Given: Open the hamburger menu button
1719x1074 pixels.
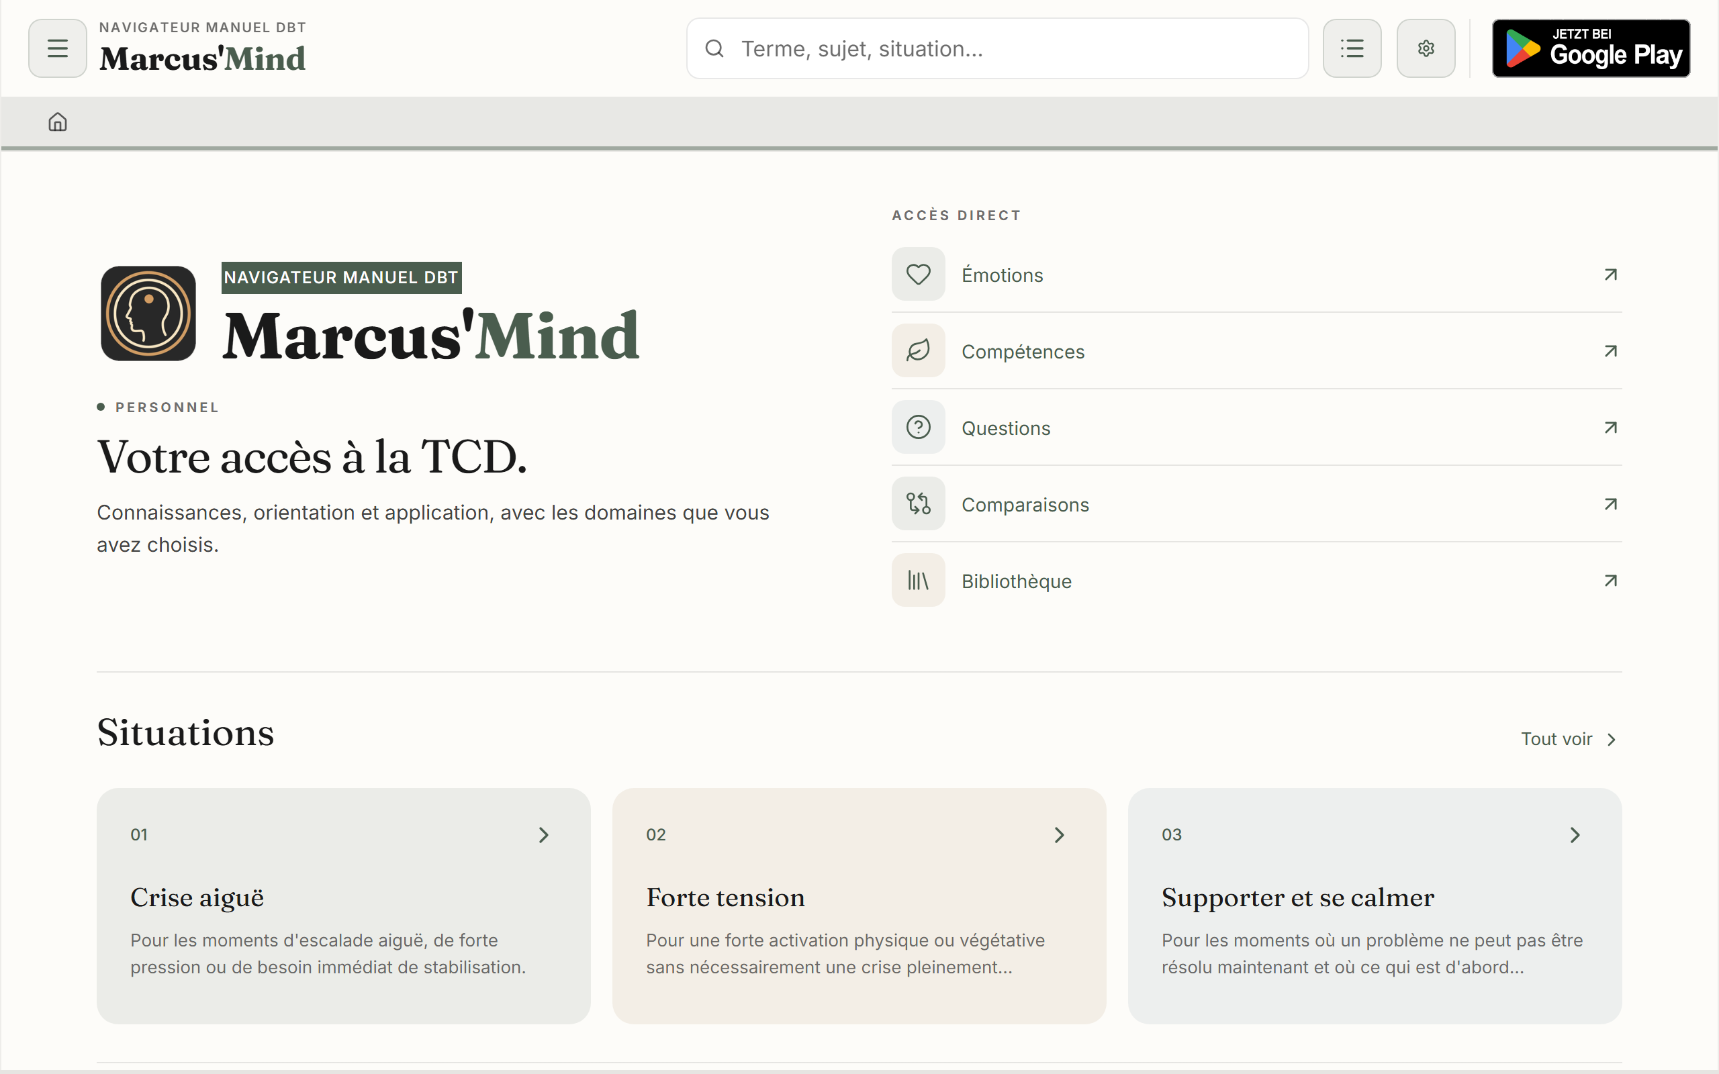Looking at the screenshot, I should point(58,48).
